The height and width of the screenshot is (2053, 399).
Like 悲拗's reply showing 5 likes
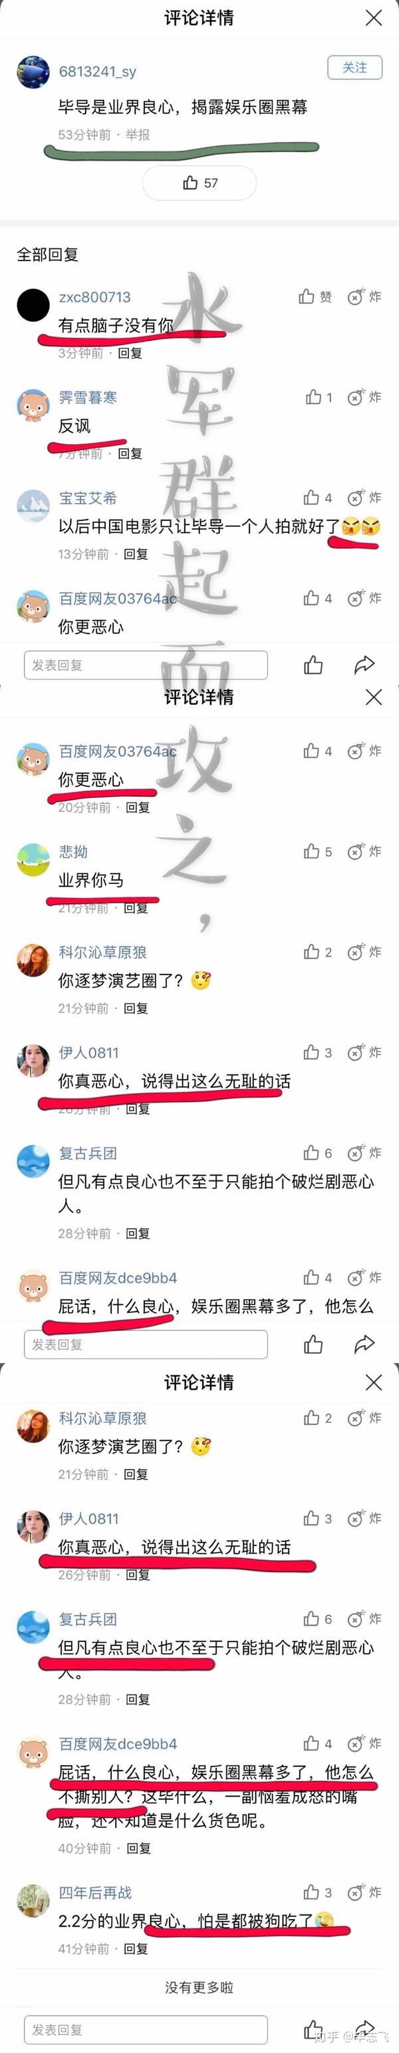(x=318, y=852)
